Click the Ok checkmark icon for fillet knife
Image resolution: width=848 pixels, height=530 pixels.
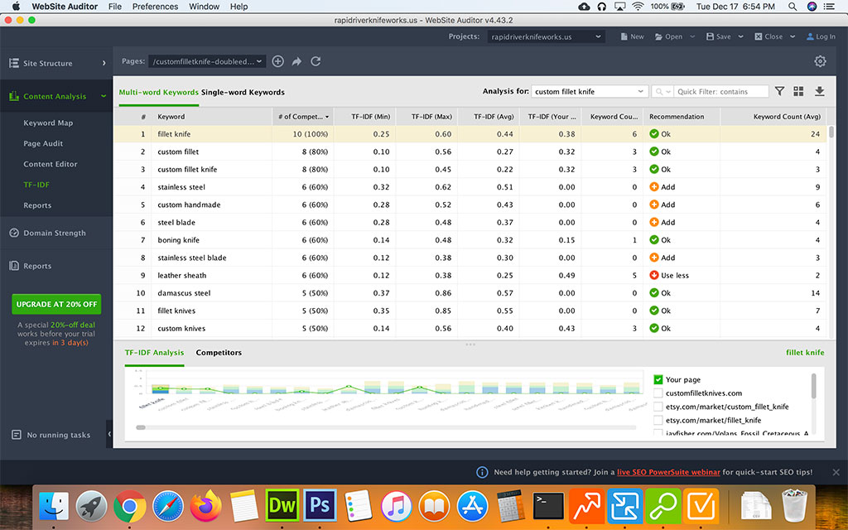(x=654, y=133)
